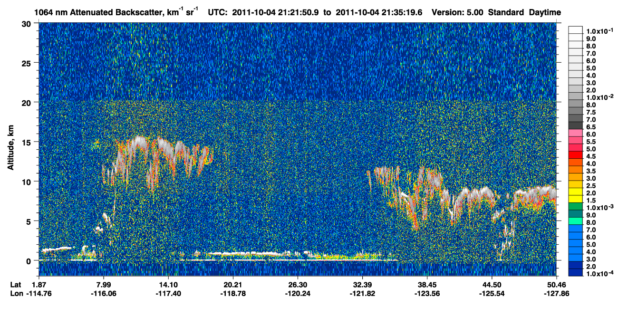
Task: Click latitude value 38.45
Action: [427, 284]
